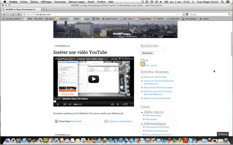Open the iCloud bookmark
This screenshot has width=233, height=145.
[204, 19]
